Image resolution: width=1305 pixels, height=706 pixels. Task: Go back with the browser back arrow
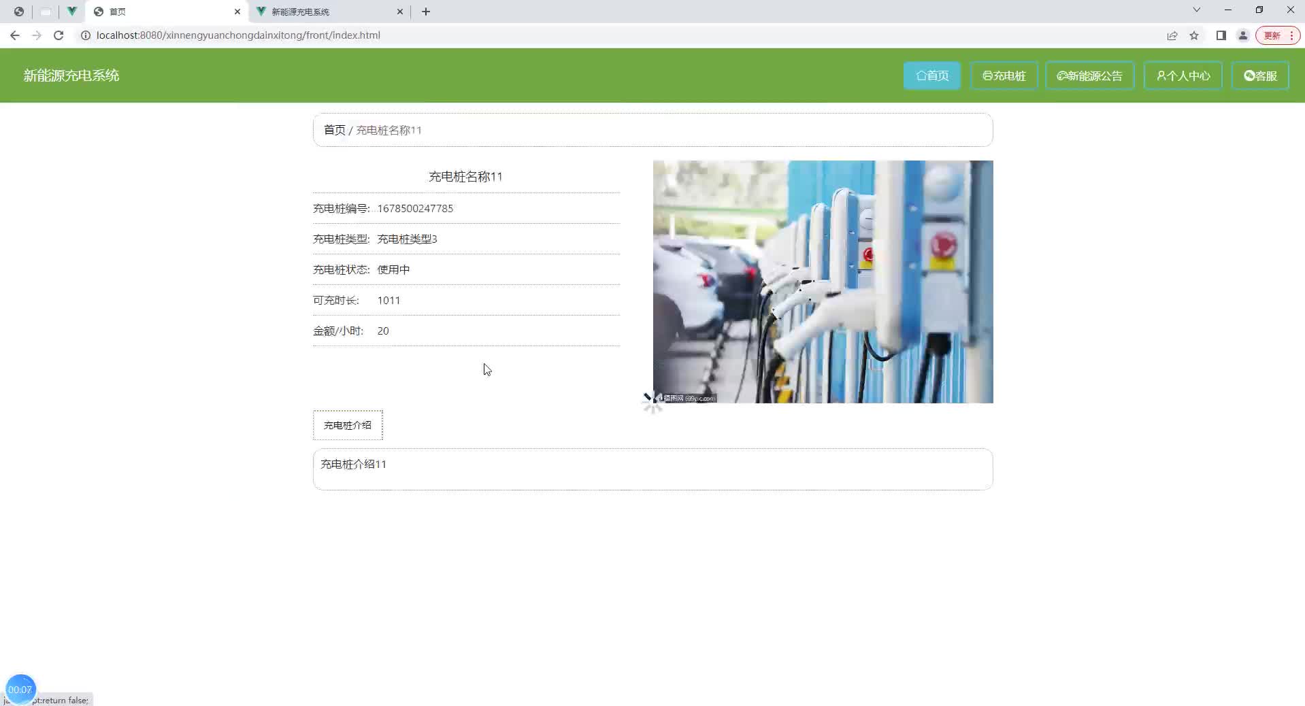(x=15, y=35)
